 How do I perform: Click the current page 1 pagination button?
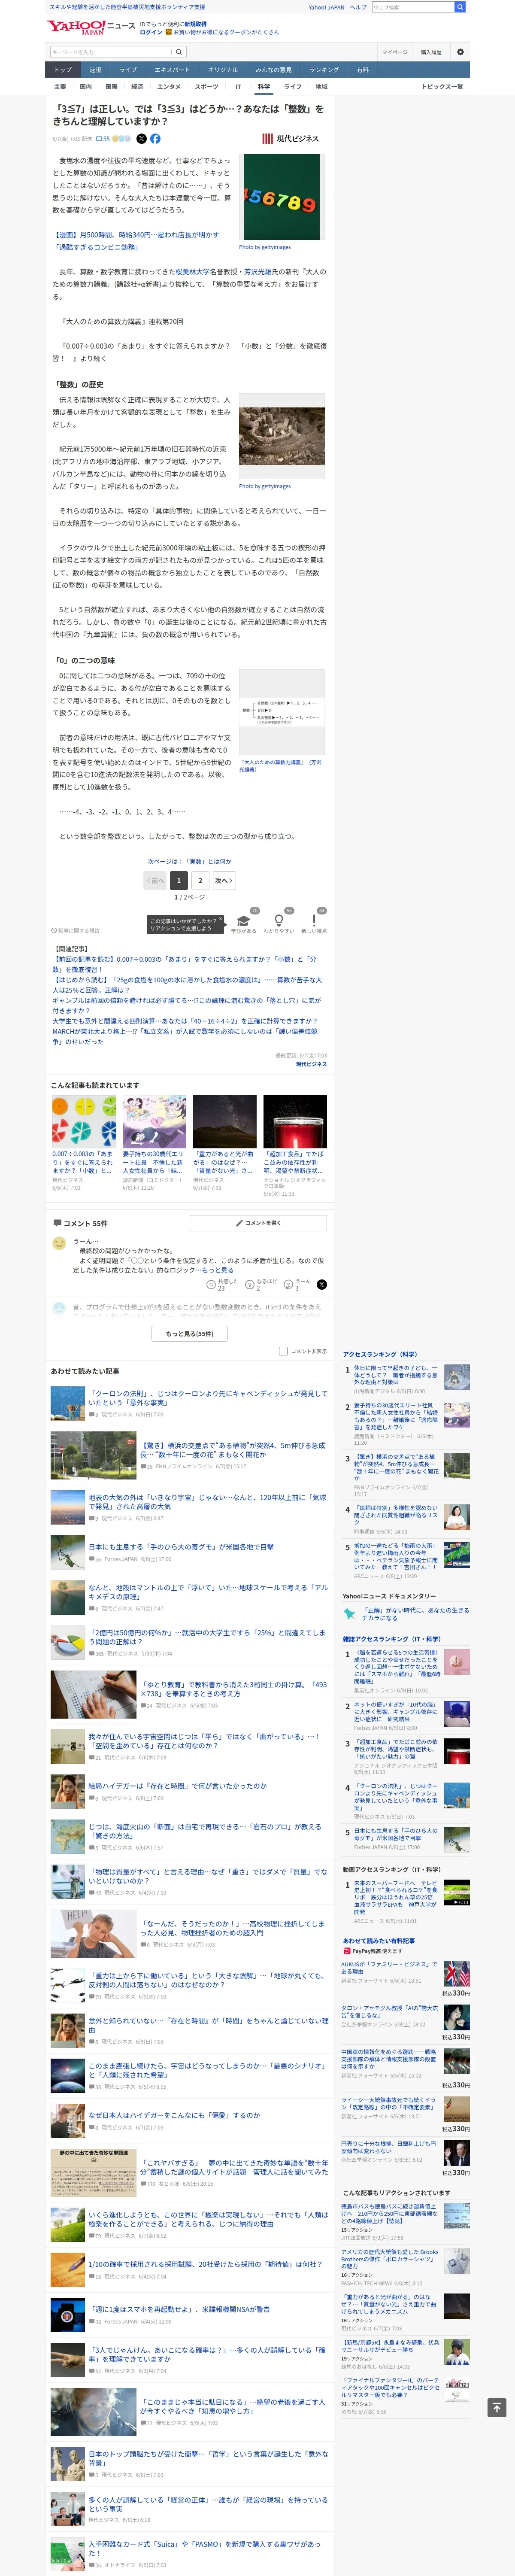point(178,881)
